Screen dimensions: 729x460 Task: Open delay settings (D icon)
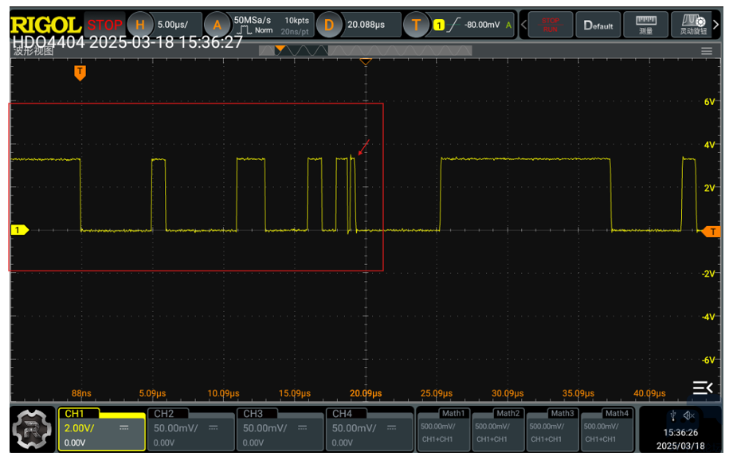pos(327,25)
